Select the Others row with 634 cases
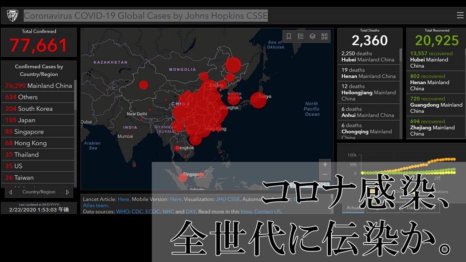 point(39,97)
